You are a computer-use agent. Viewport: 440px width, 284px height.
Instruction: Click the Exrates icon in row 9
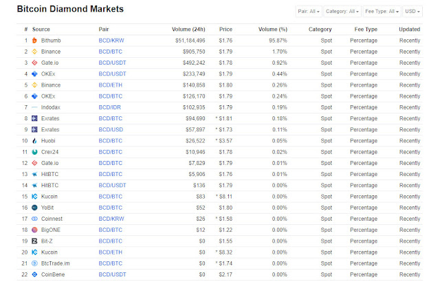coord(34,130)
